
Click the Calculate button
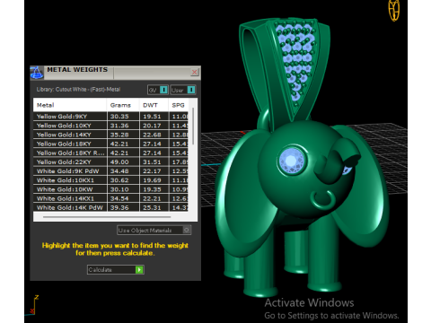tap(116, 270)
